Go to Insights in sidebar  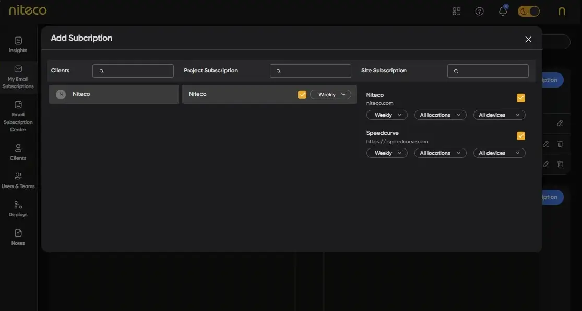(x=18, y=45)
